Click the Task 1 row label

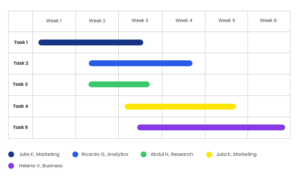coord(21,42)
